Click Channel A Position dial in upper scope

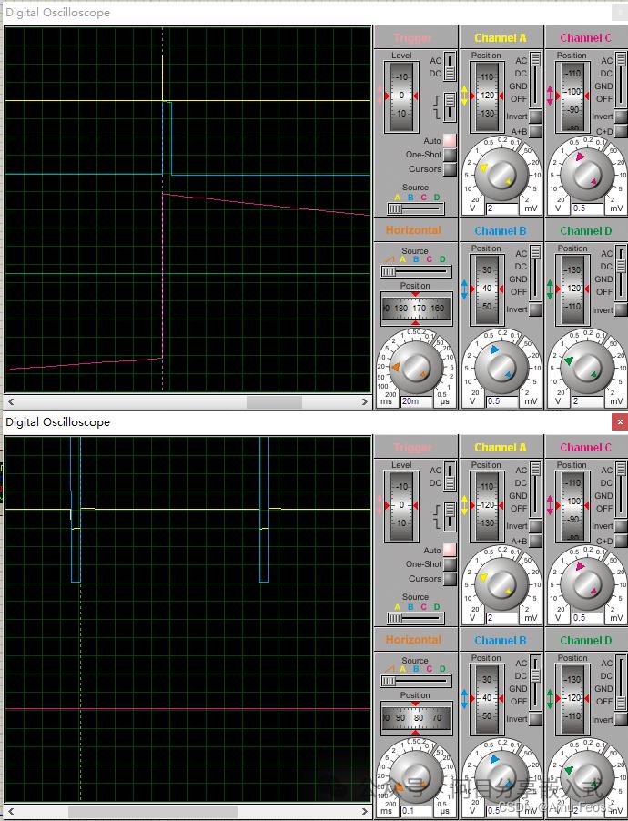tap(487, 96)
